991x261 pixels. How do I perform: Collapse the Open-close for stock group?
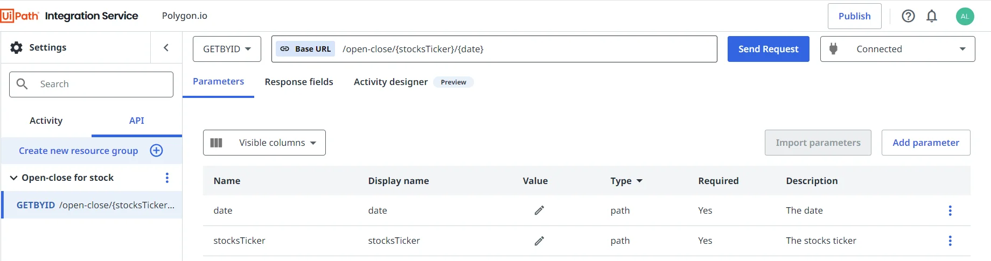14,178
